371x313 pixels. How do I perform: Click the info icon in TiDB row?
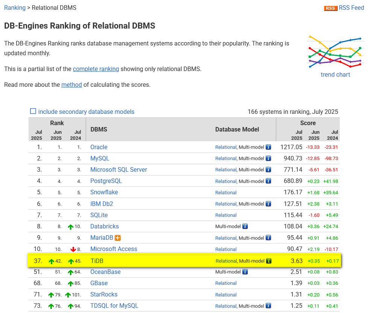(x=269, y=261)
